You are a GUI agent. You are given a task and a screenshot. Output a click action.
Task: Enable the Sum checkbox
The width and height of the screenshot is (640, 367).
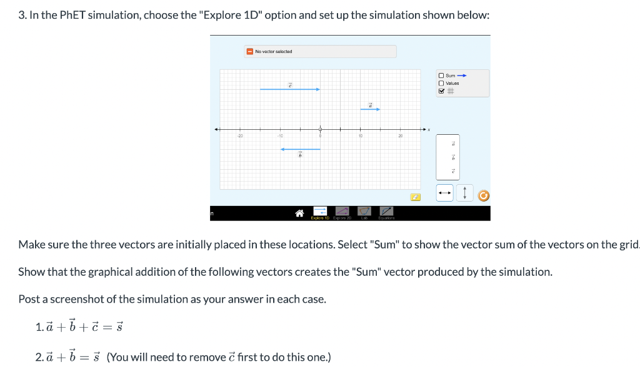[441, 76]
